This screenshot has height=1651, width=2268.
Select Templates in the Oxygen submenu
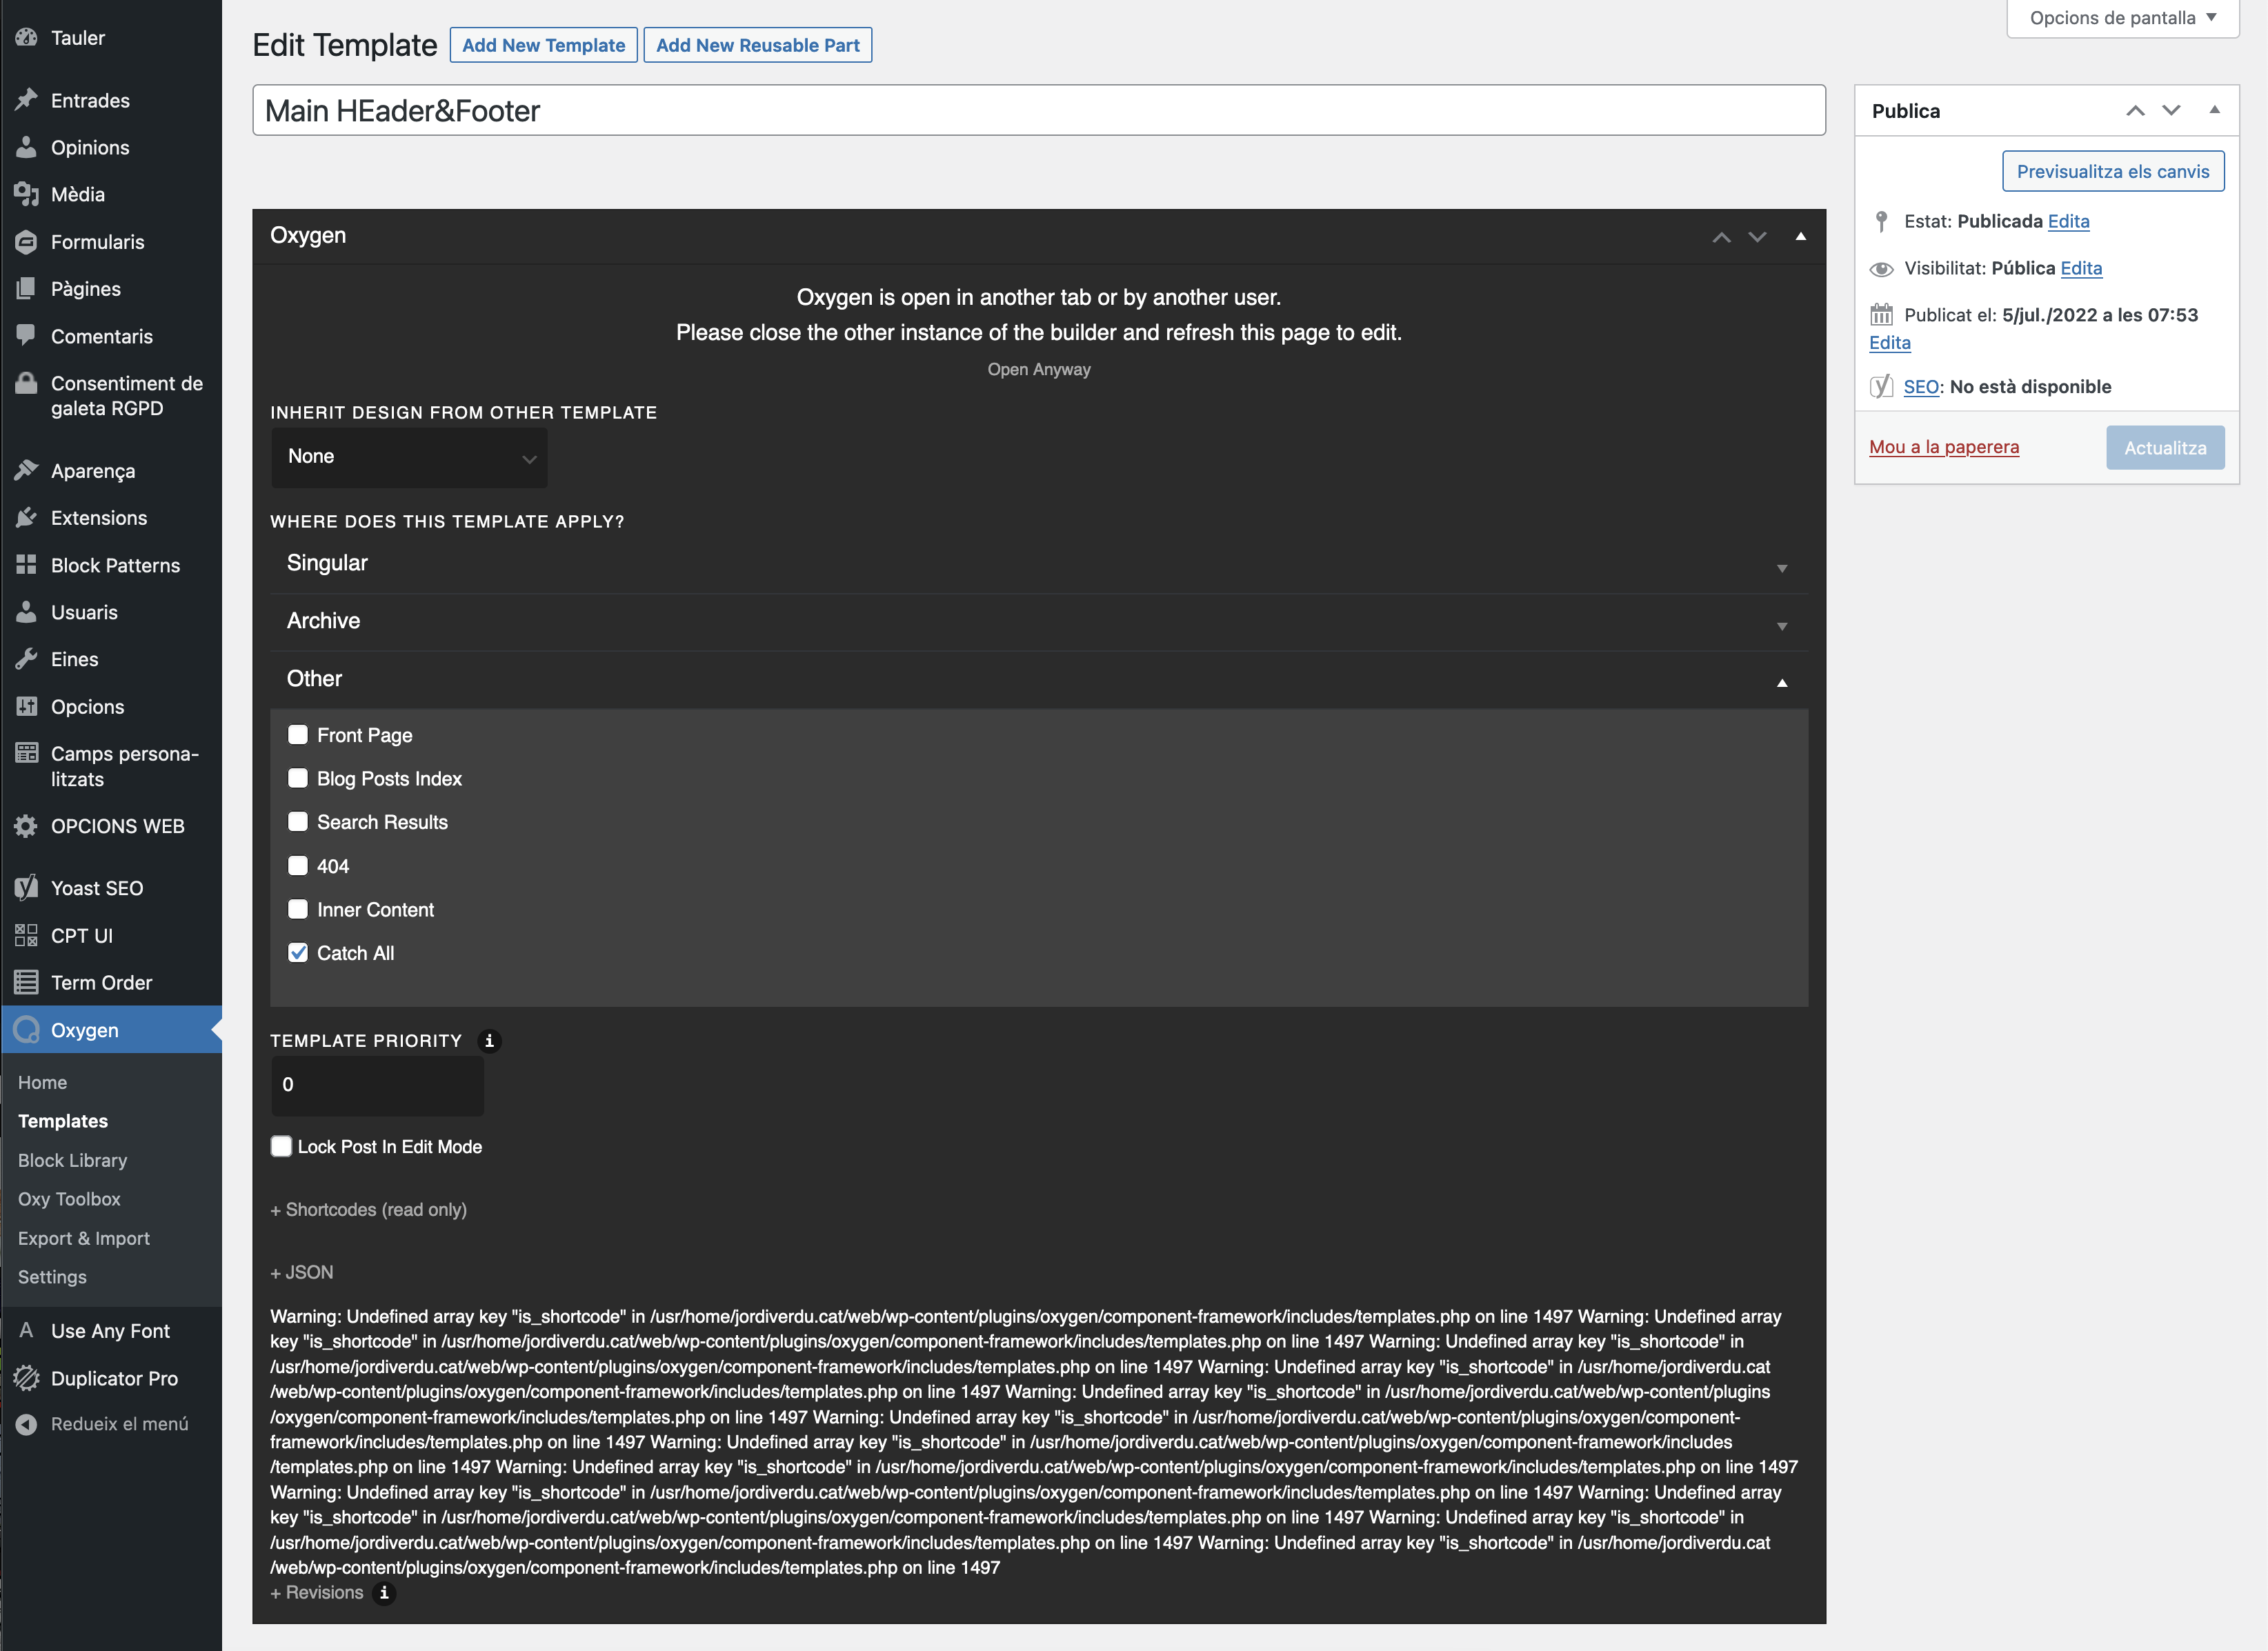pyautogui.click(x=62, y=1120)
